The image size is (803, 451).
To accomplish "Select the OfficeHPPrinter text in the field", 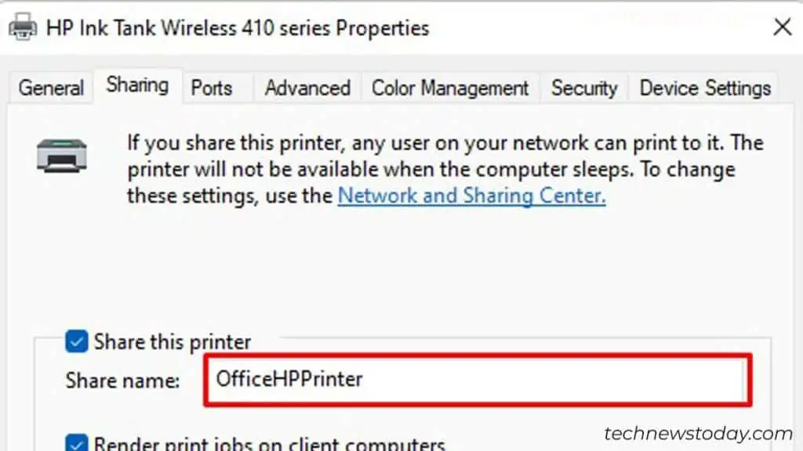I will 288,380.
